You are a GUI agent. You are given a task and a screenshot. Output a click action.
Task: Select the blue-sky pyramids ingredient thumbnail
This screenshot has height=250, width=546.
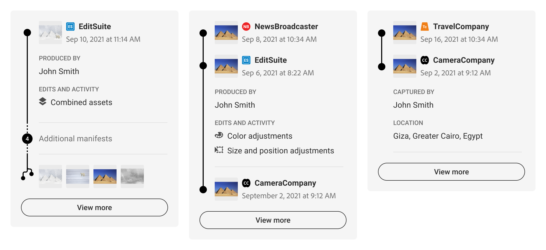(x=105, y=176)
